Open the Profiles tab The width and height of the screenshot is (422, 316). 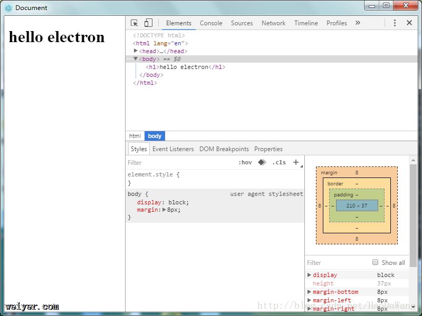337,23
